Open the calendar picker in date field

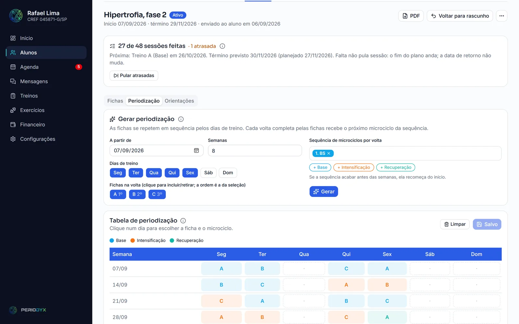196,150
